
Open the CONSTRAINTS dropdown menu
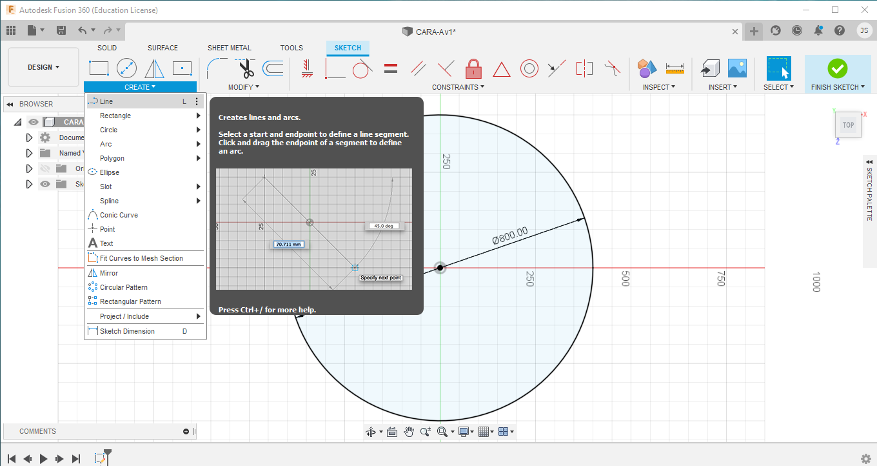(x=458, y=87)
